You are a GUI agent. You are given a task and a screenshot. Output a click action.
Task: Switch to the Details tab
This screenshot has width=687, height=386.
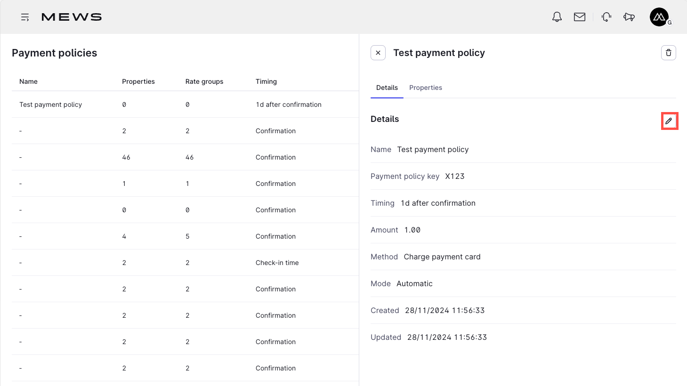(x=387, y=88)
